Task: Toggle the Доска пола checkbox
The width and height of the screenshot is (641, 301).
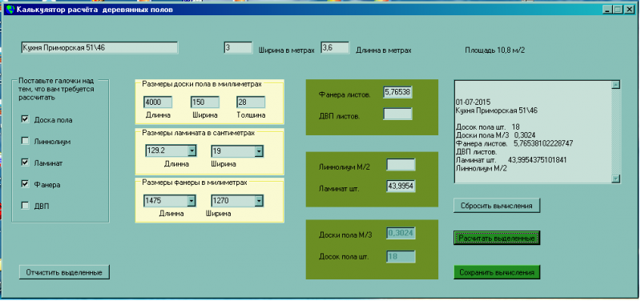Action: click(25, 119)
